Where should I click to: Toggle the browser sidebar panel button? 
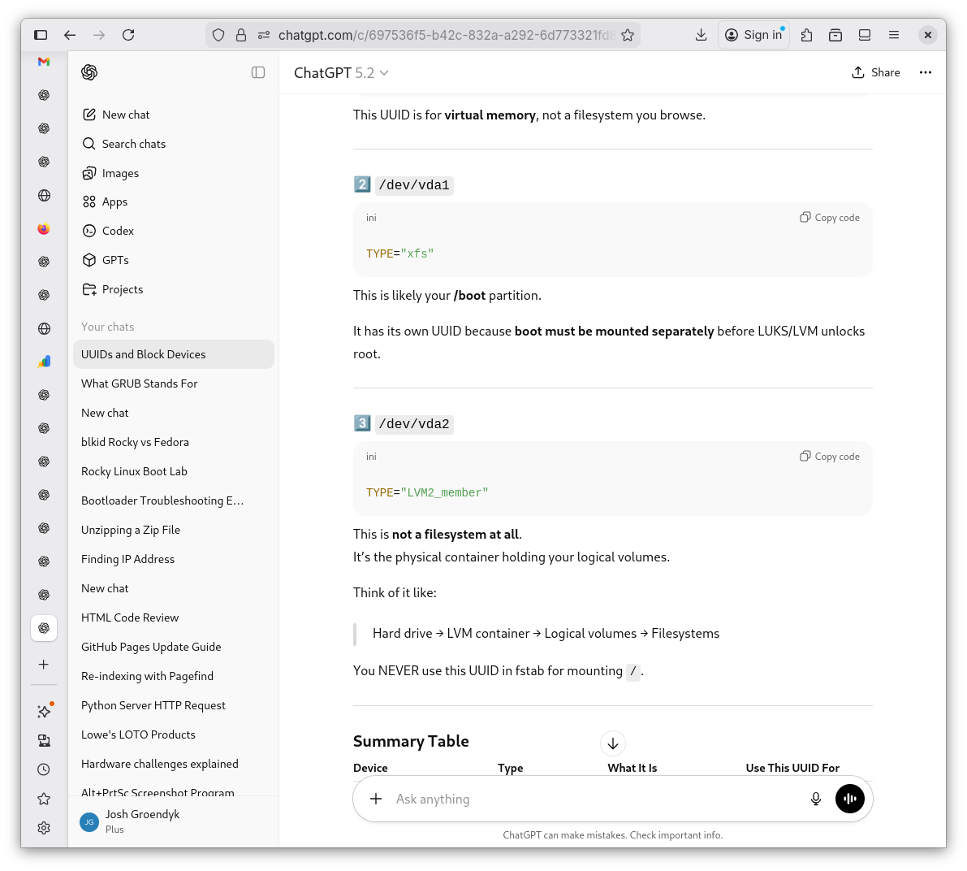click(41, 35)
